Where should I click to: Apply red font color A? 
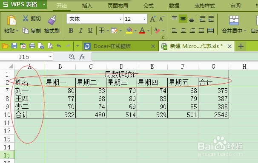(x=142, y=31)
